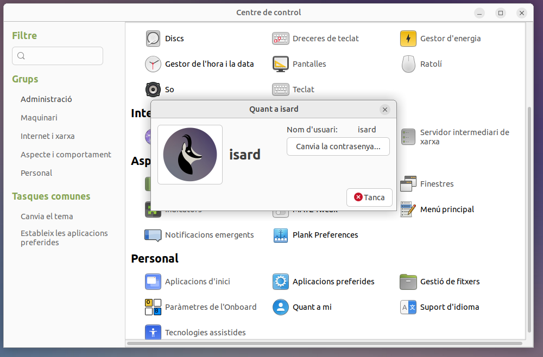
Task: Go to Aspecte i comportament group
Action: tap(66, 155)
